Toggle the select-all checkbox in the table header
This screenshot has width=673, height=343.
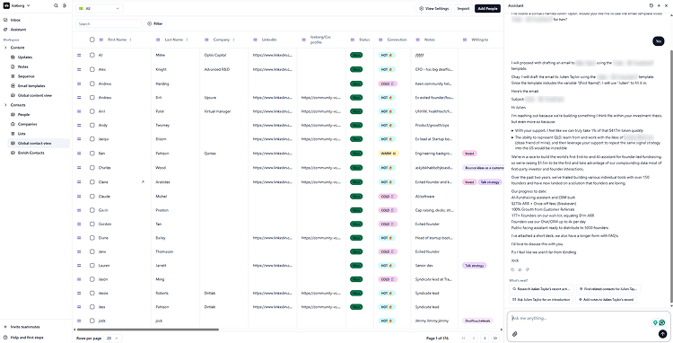point(92,40)
